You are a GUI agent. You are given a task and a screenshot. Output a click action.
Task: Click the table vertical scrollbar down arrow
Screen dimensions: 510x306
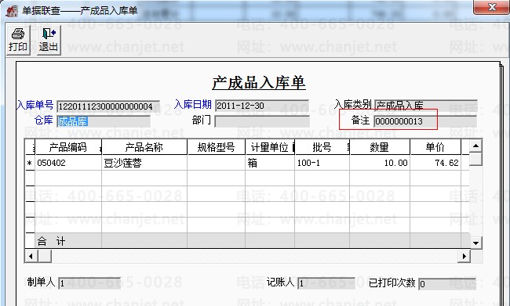tap(475, 243)
